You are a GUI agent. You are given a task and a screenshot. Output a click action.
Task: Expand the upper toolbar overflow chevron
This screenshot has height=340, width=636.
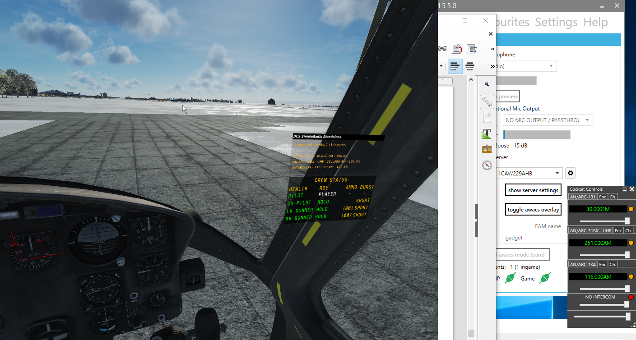tap(493, 49)
